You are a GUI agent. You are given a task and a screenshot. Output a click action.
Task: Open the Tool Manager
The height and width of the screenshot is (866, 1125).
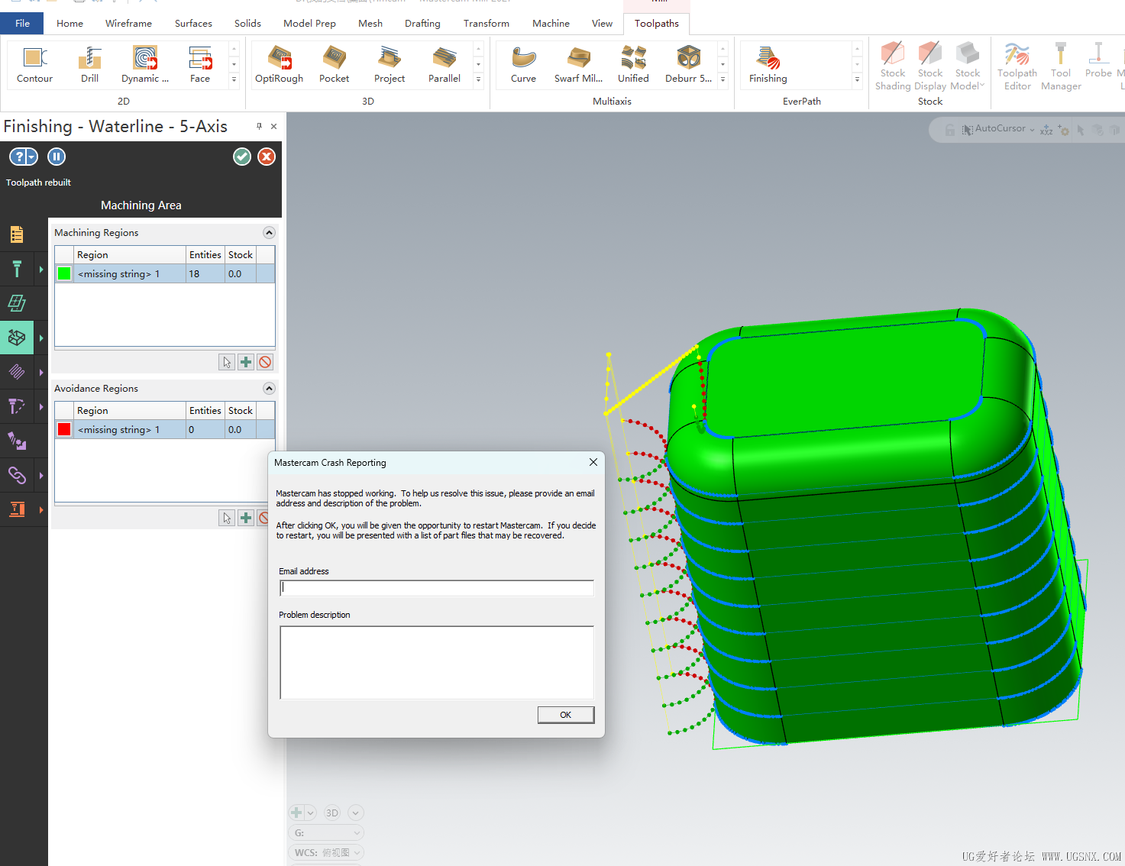(1060, 66)
